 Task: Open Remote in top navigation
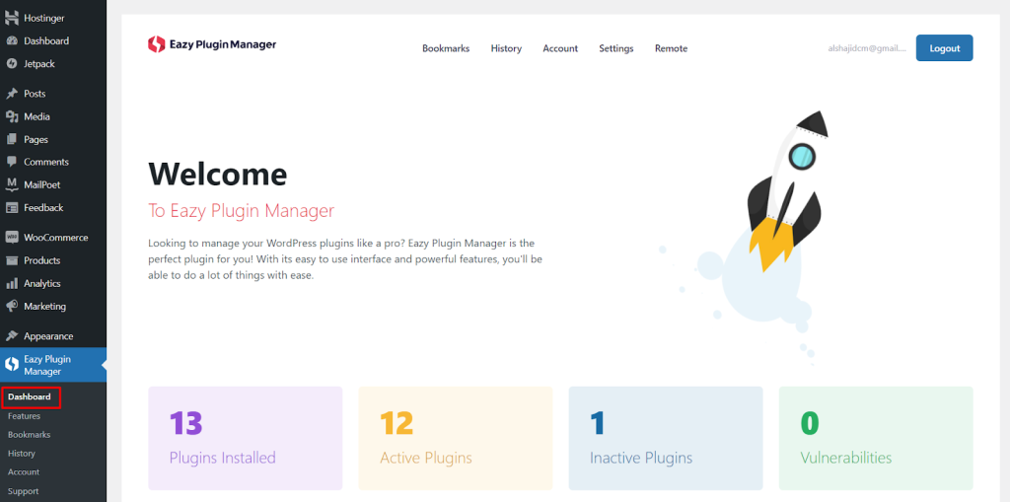click(x=671, y=48)
